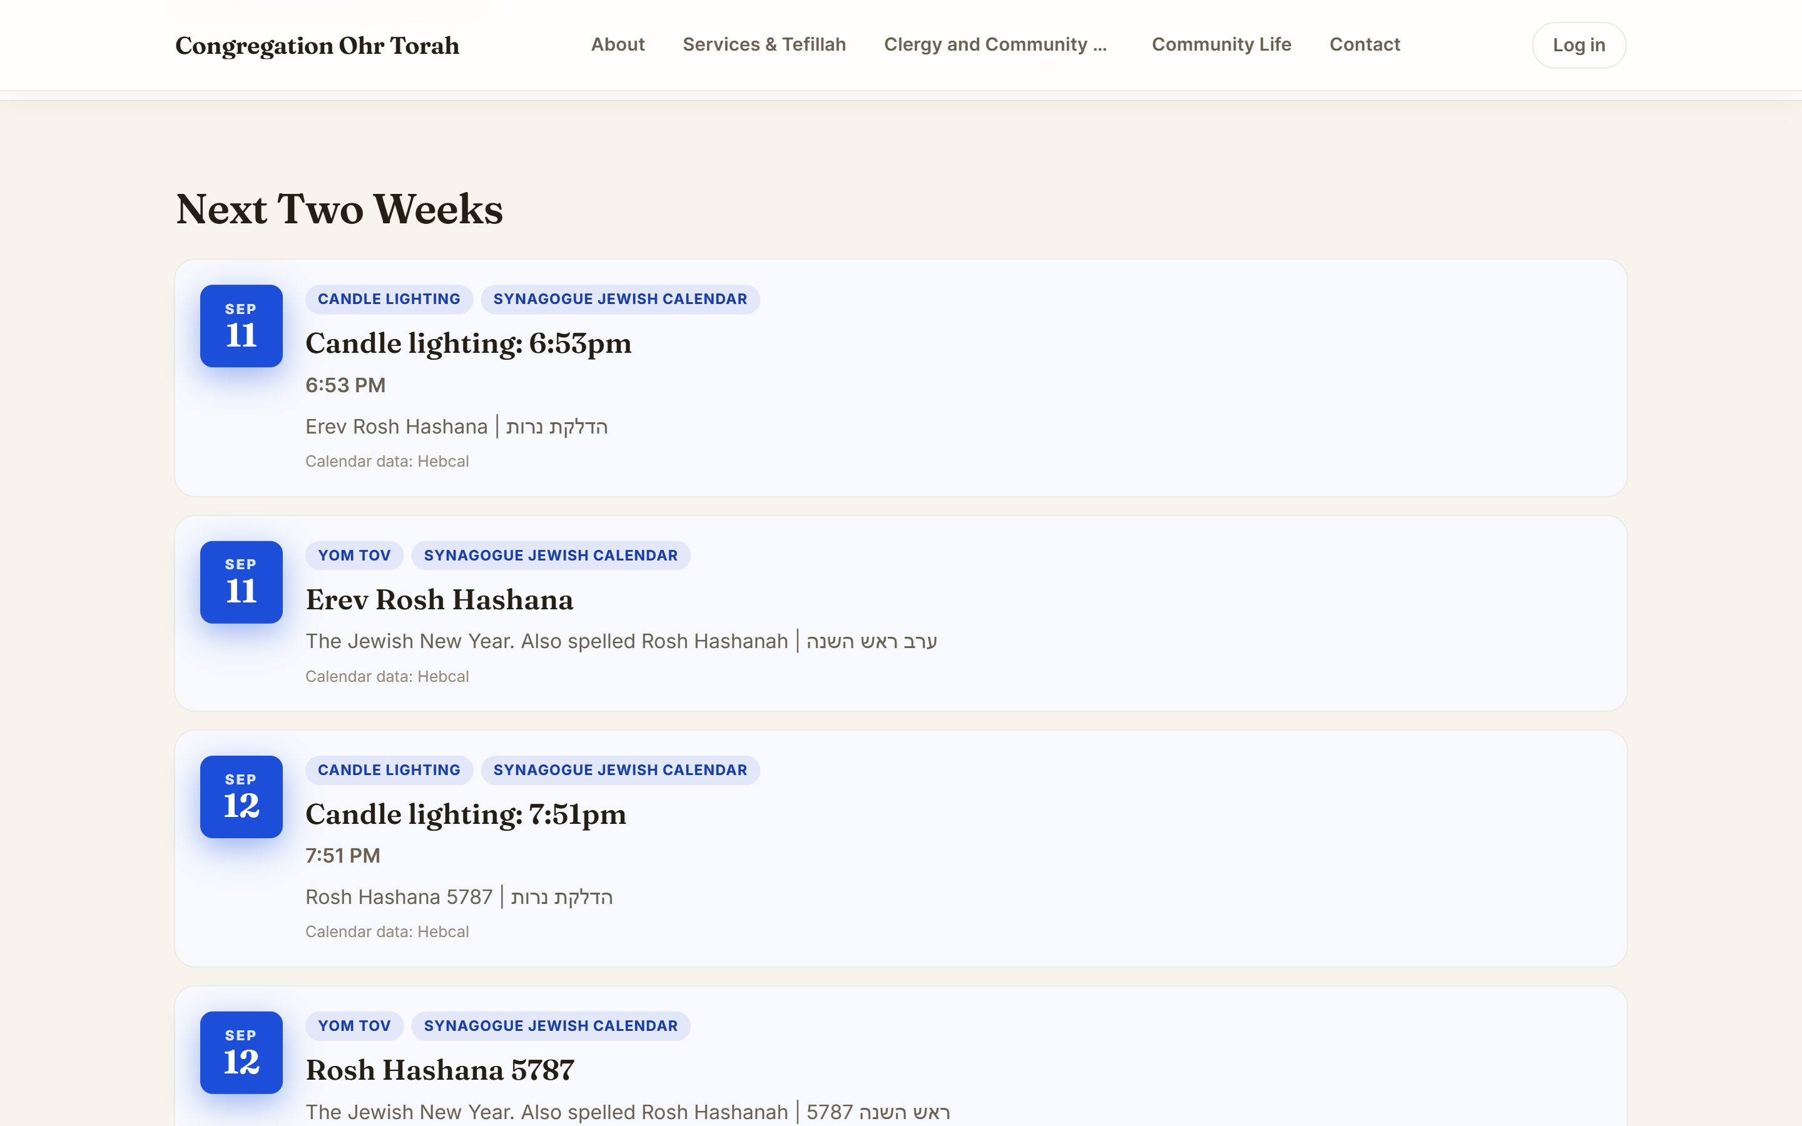Open the About menu
This screenshot has width=1802, height=1126.
click(618, 44)
